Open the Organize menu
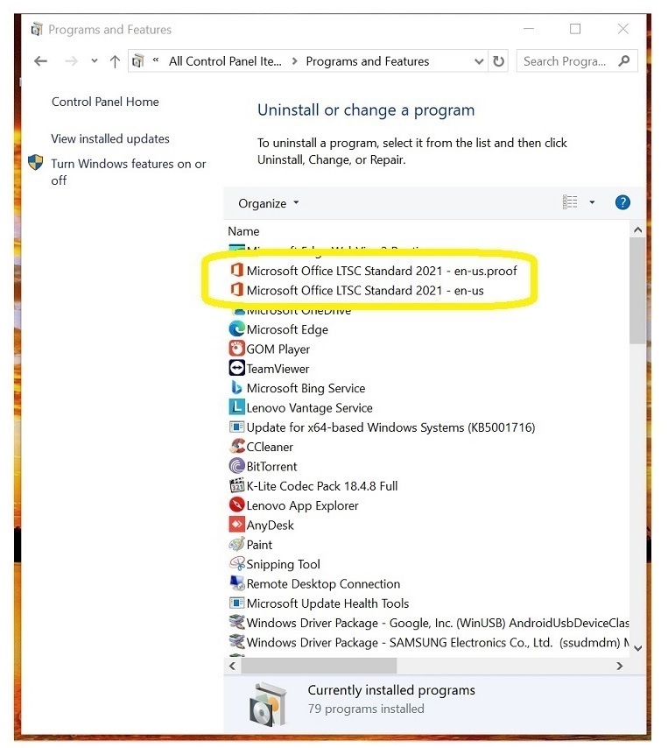The height and width of the screenshot is (748, 668). 269,203
